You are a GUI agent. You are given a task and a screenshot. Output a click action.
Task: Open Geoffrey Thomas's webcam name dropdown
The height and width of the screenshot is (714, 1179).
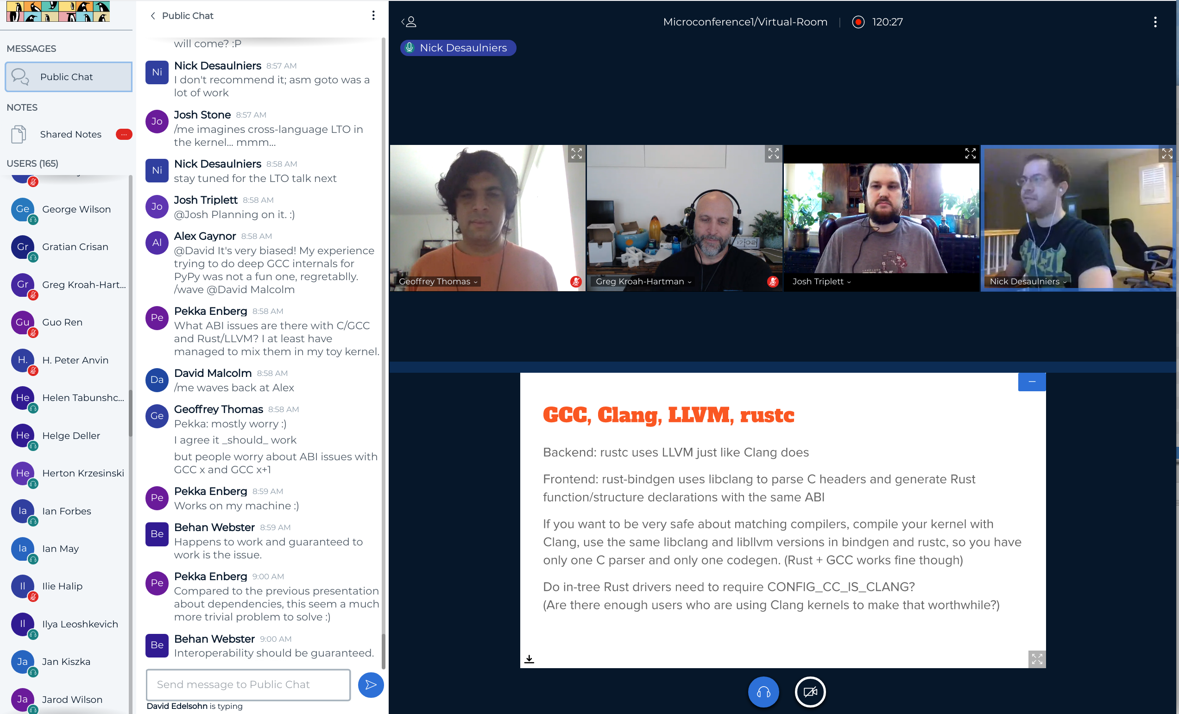click(438, 282)
